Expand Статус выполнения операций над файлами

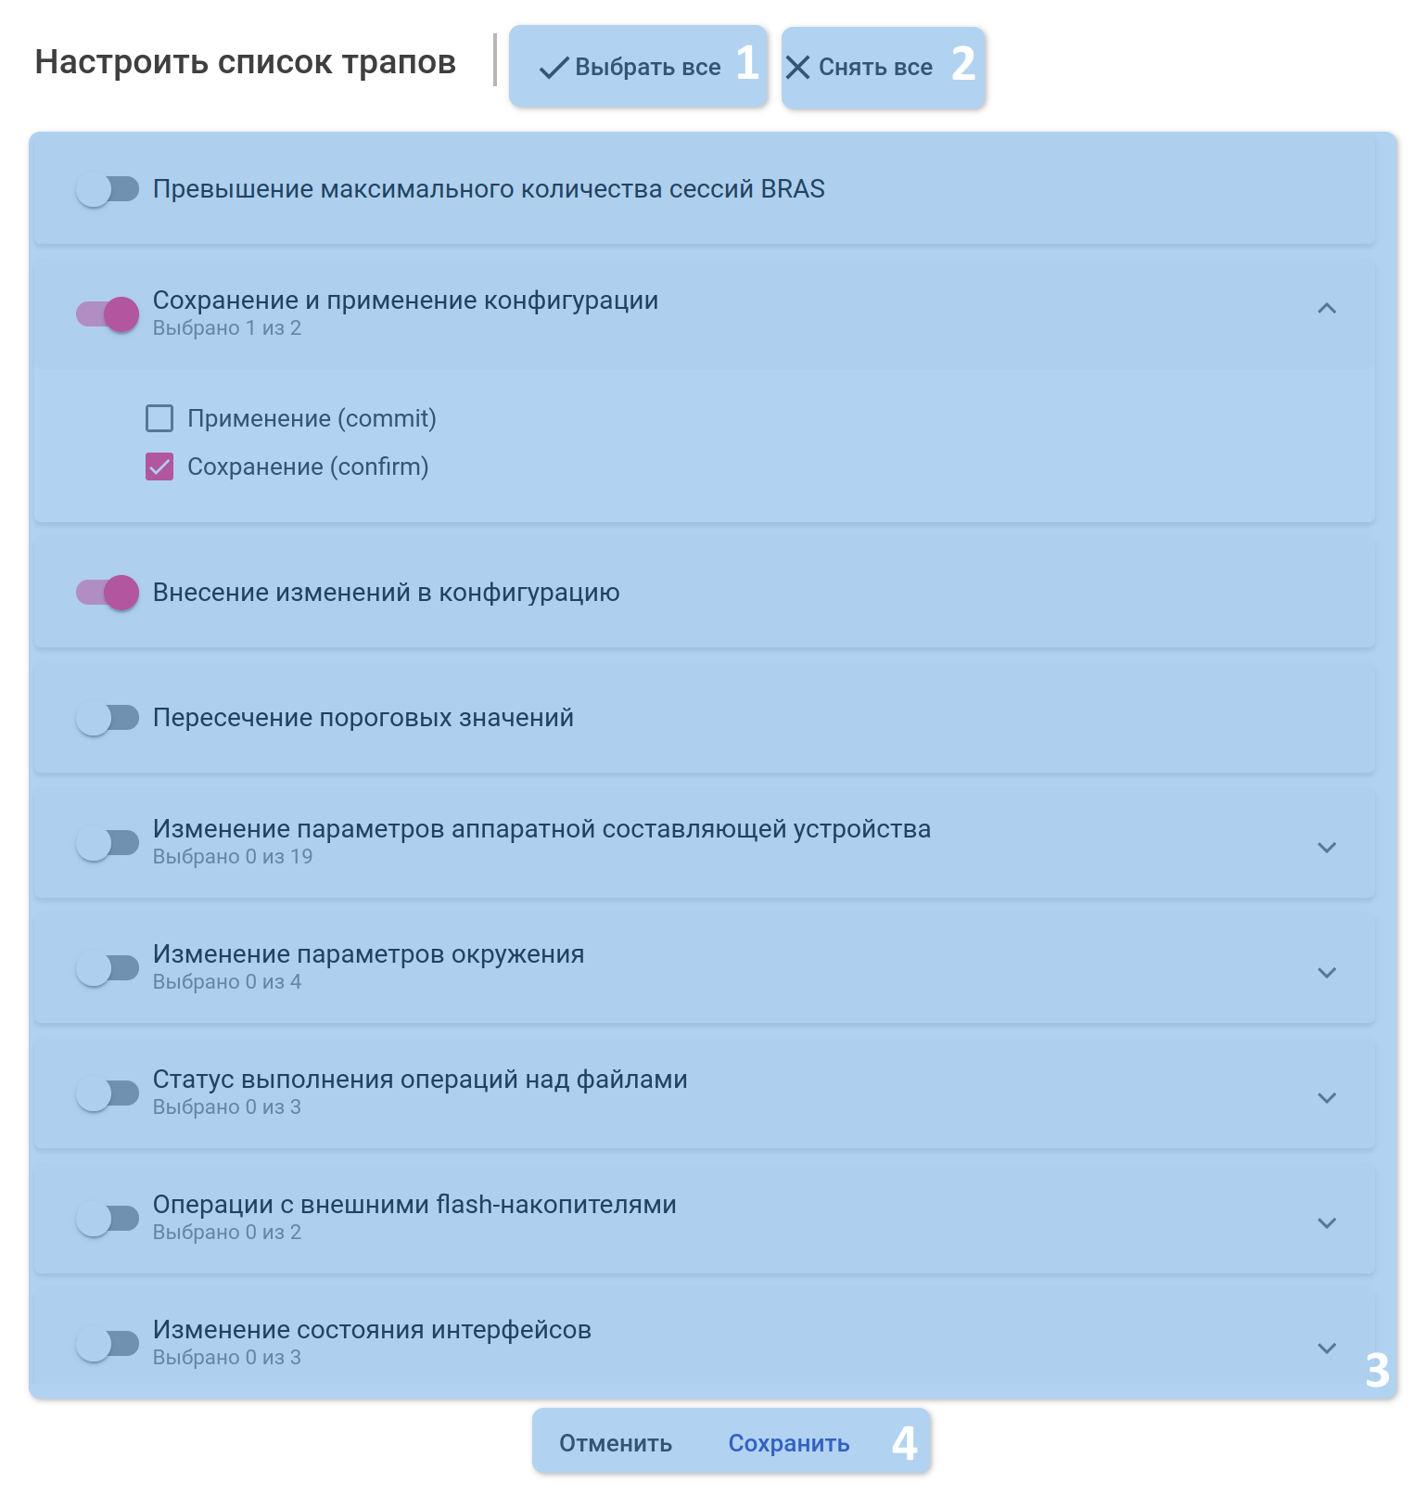point(1327,1098)
